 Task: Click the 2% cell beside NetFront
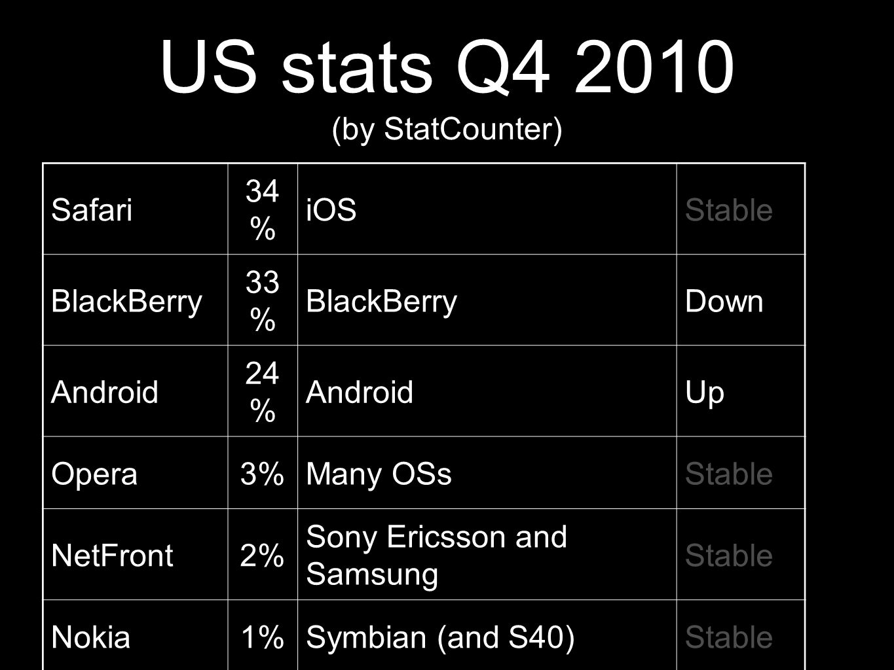(263, 554)
